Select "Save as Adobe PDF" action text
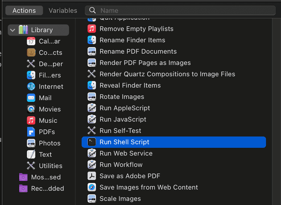 pyautogui.click(x=130, y=176)
